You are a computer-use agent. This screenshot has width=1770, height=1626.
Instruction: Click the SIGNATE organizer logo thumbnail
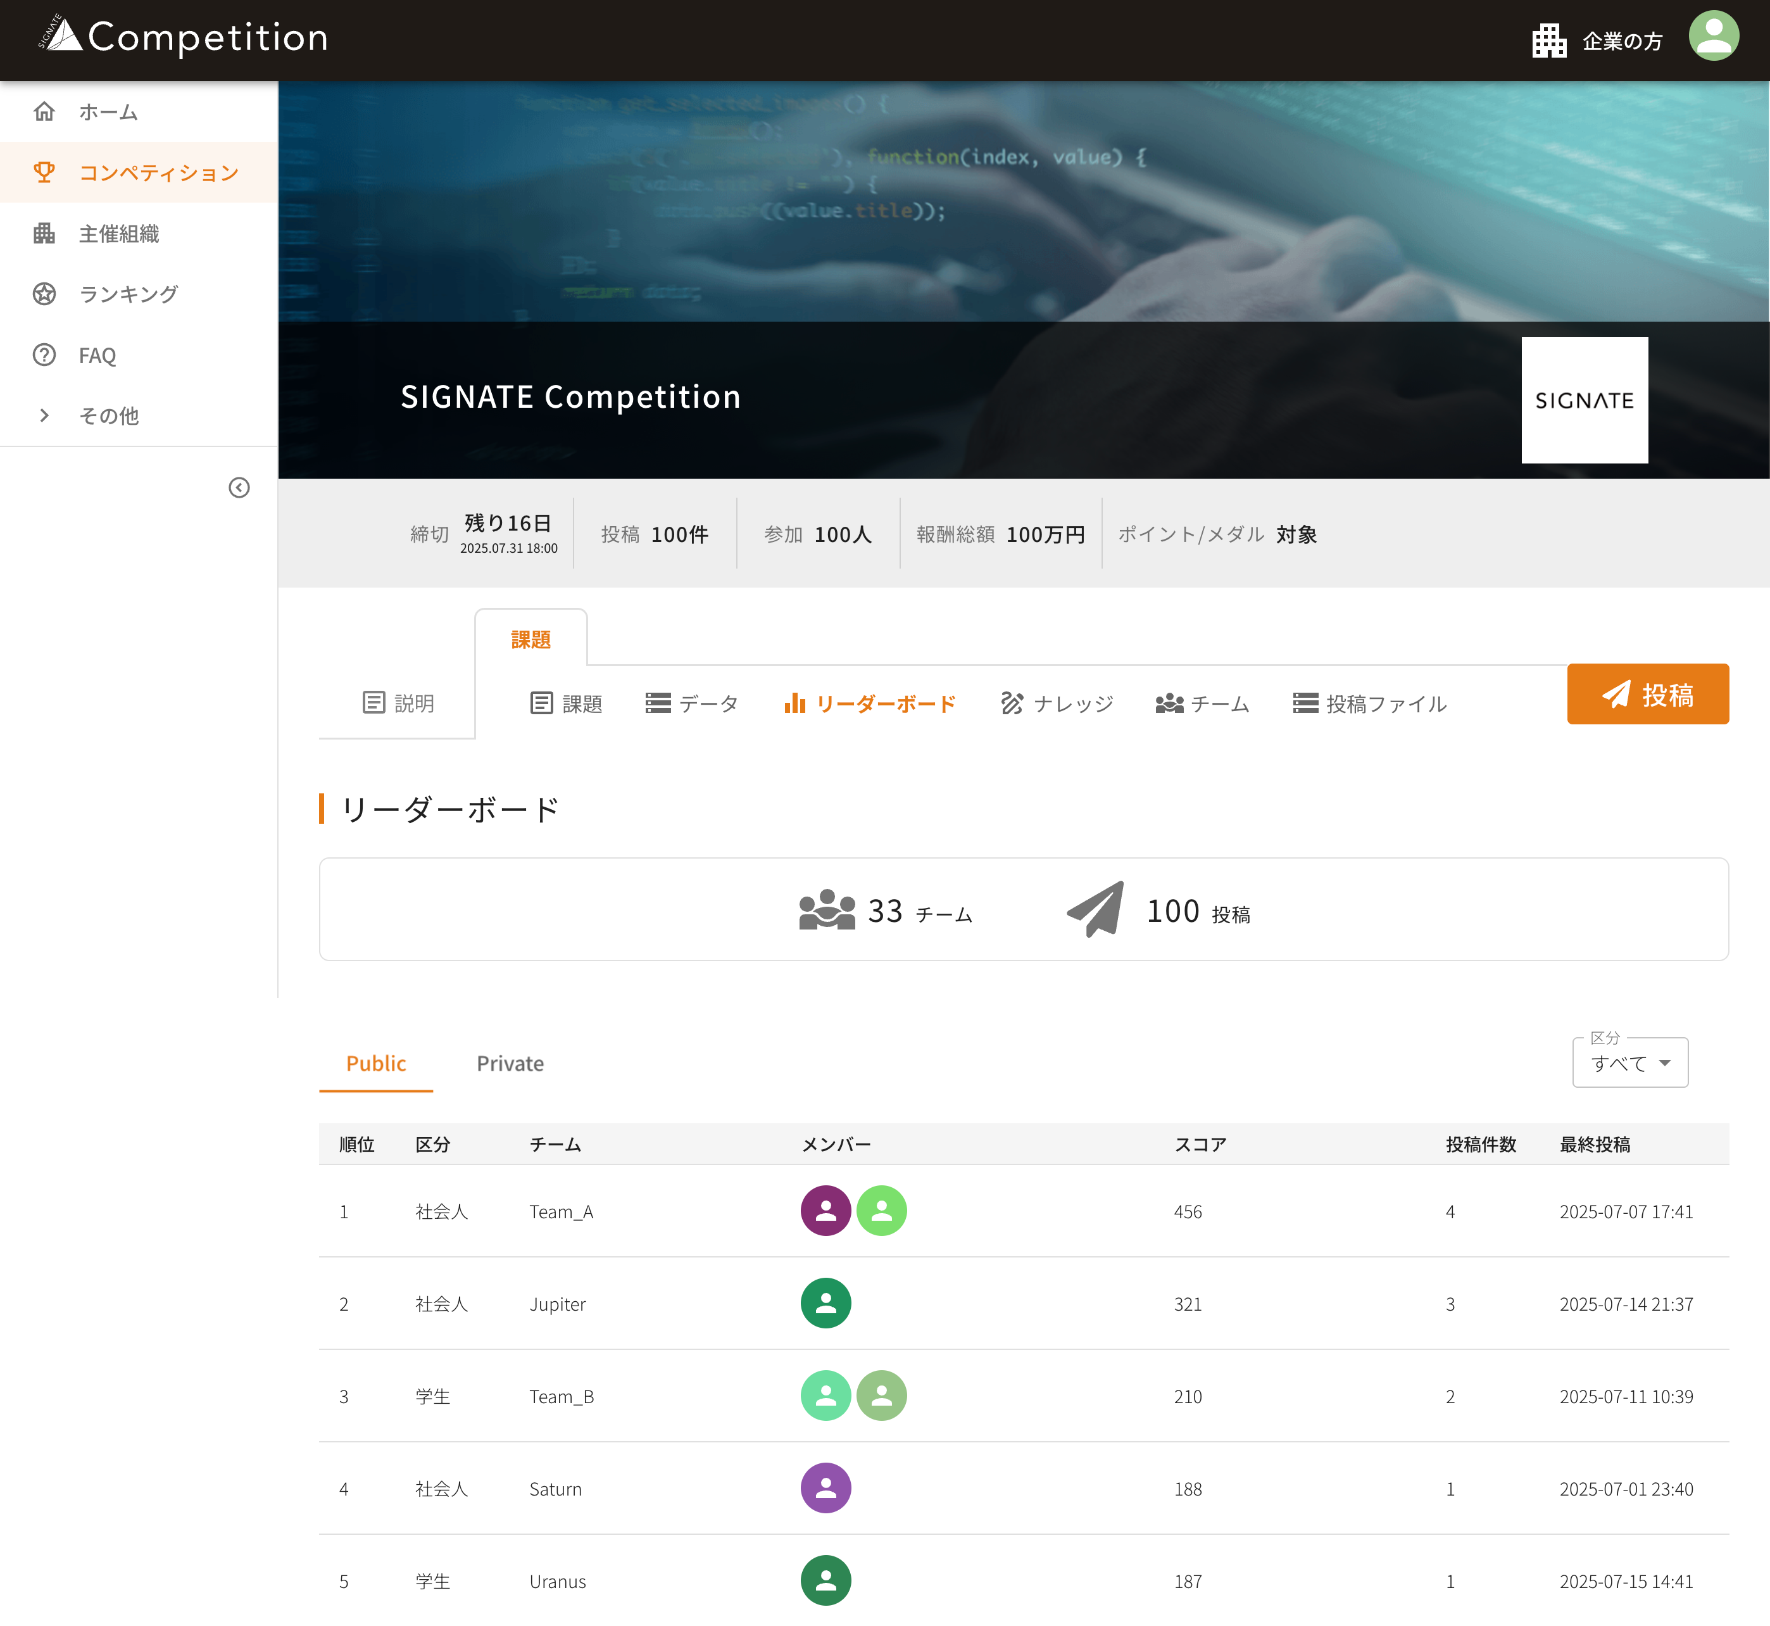pos(1583,400)
